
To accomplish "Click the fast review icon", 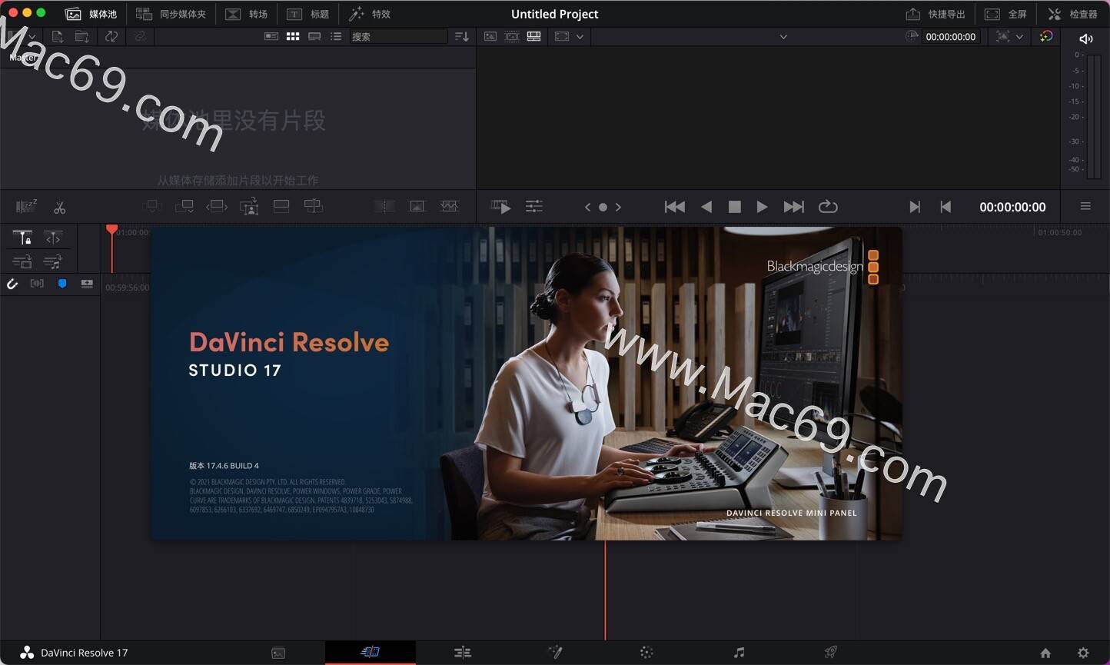I will click(500, 207).
